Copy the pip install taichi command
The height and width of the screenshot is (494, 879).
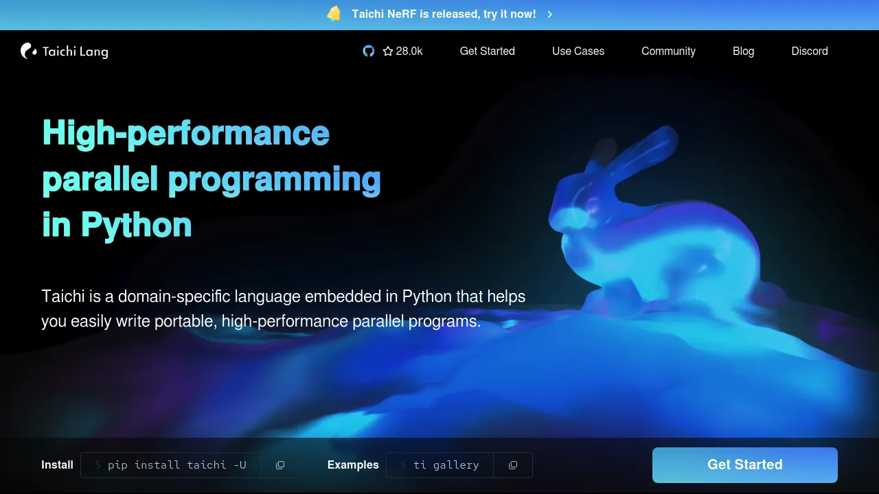click(280, 465)
